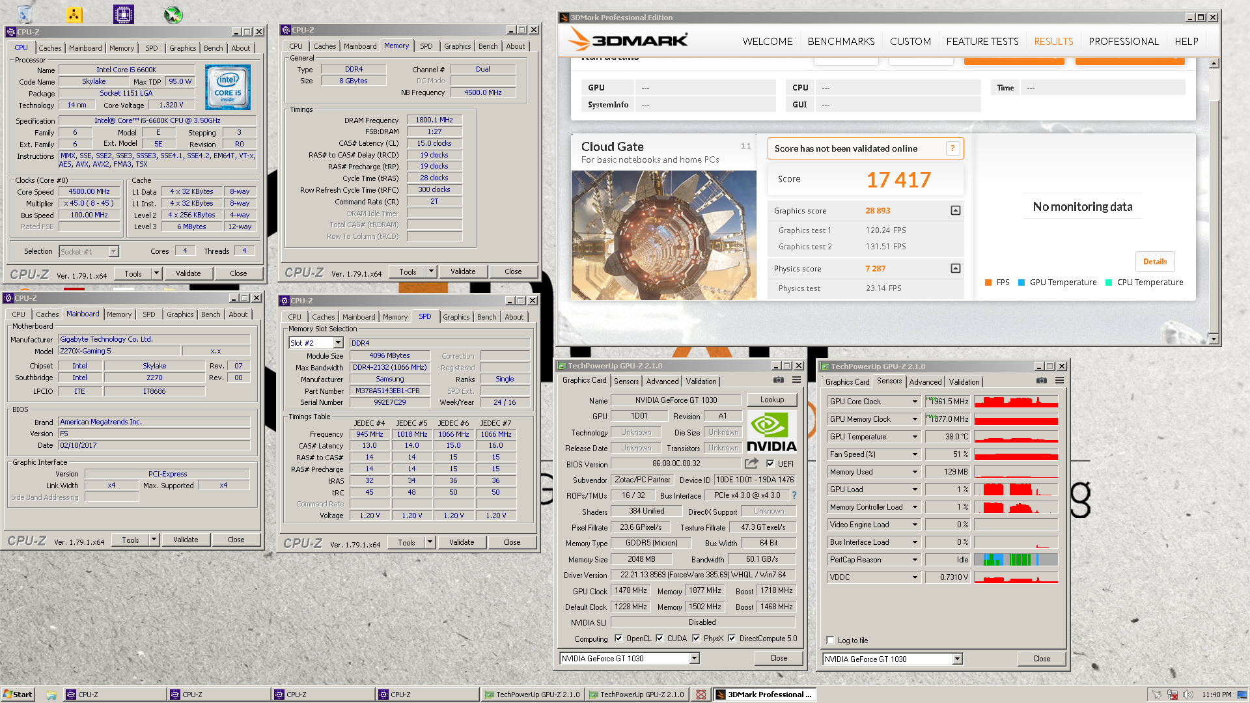This screenshot has height=703, width=1250.
Task: Open the Slot #2 memory slot dropdown
Action: 338,343
